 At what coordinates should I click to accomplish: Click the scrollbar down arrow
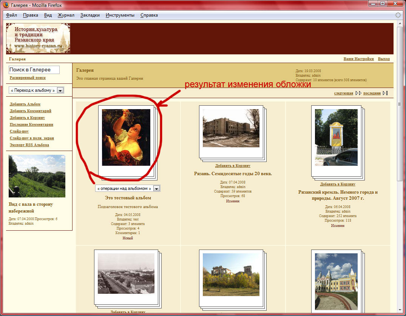(x=400, y=310)
